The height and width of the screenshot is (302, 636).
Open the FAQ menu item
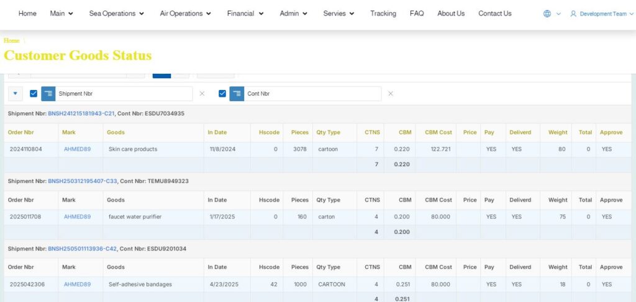[x=417, y=14]
